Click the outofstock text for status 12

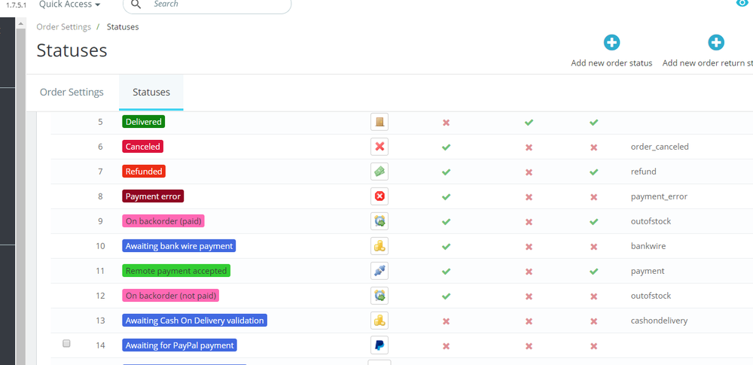(651, 296)
